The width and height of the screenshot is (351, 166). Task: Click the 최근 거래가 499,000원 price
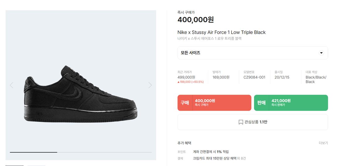click(186, 77)
